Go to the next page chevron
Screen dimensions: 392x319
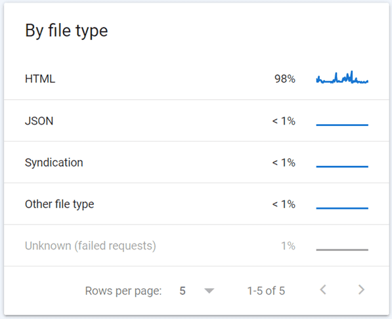[x=361, y=289]
